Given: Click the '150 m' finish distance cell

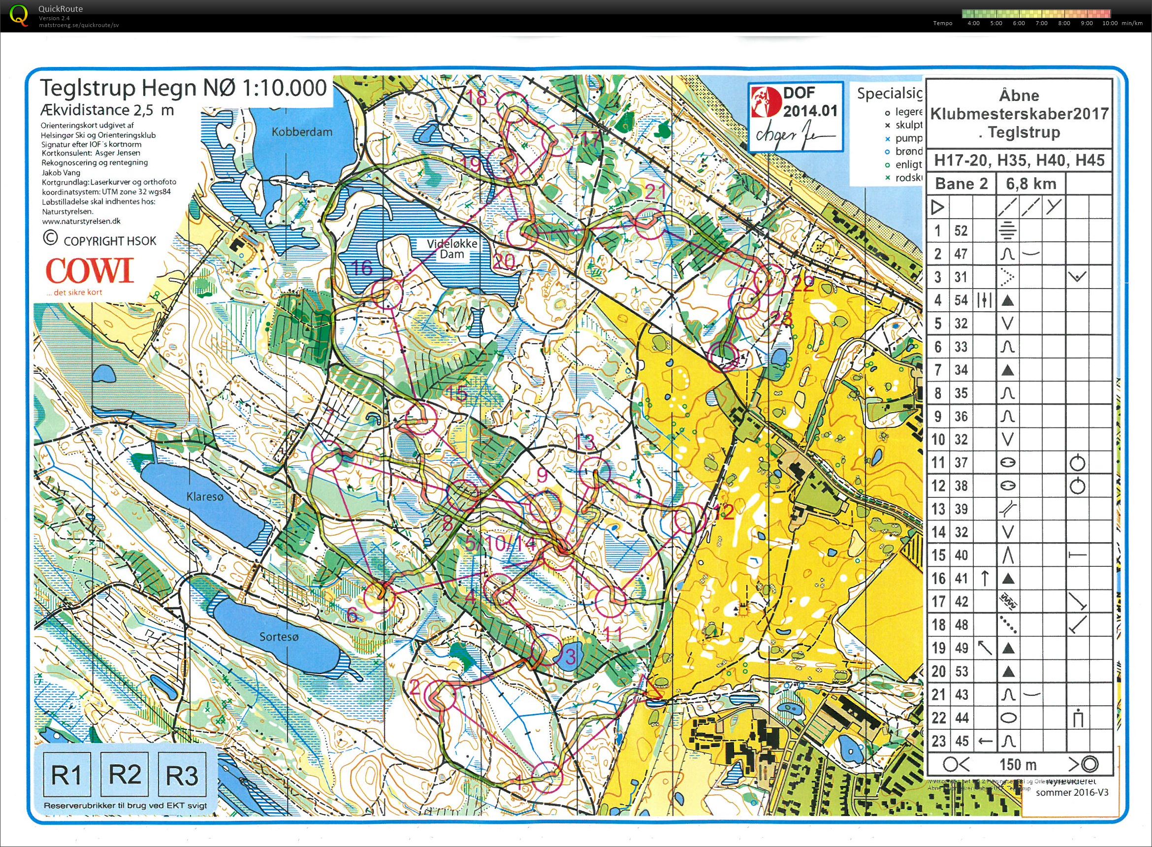Looking at the screenshot, I should (x=1018, y=765).
